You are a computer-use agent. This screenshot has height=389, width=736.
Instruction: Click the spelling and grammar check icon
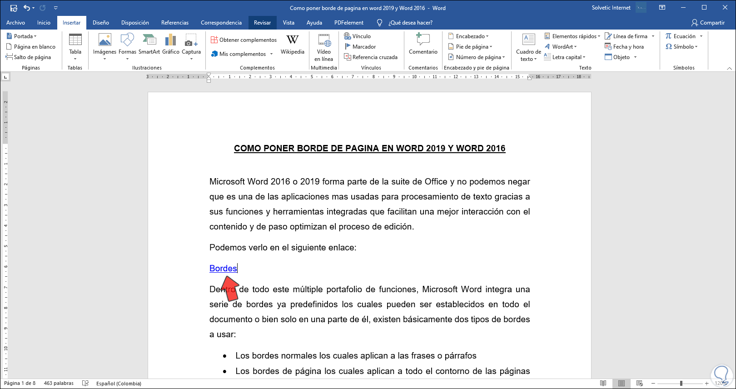tap(85, 384)
